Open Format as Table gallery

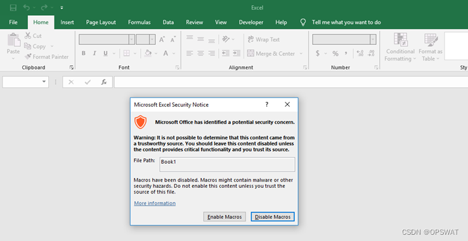(x=431, y=47)
